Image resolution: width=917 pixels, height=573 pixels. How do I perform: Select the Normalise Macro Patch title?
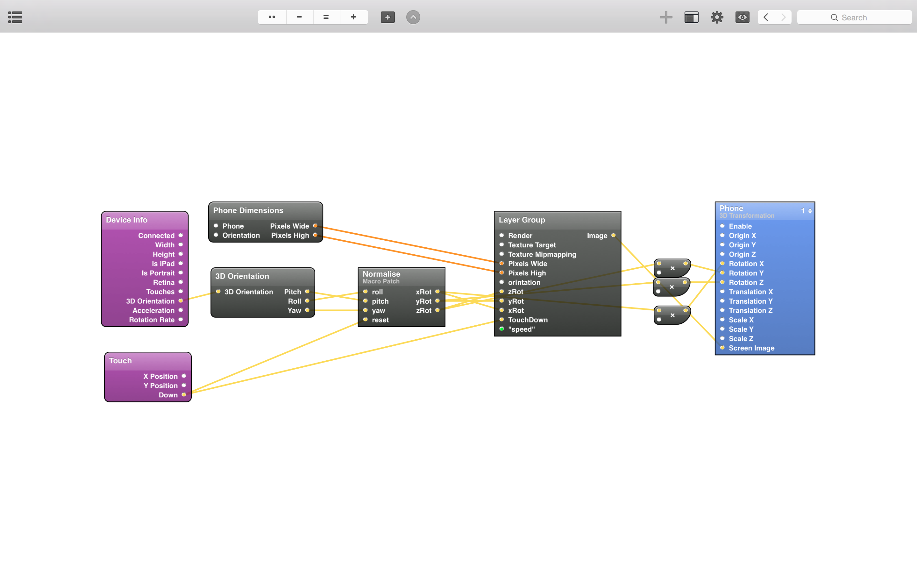pos(381,274)
